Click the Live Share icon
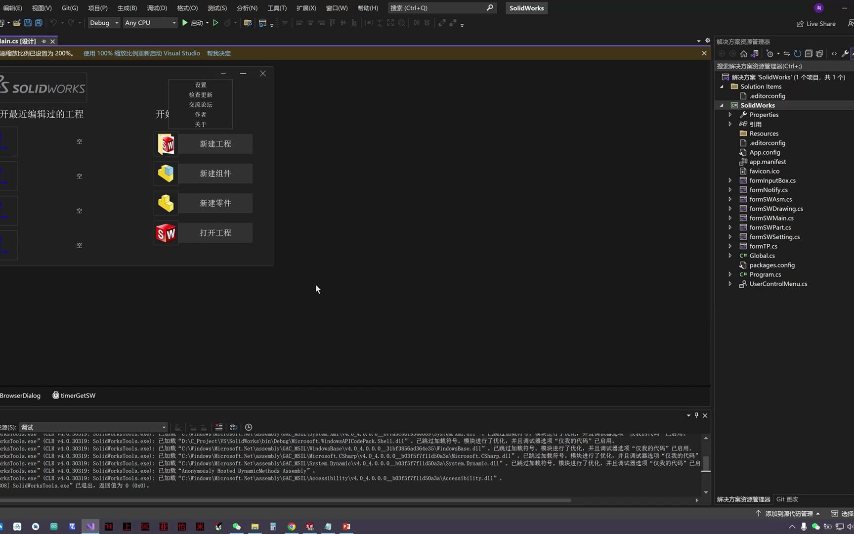This screenshot has height=534, width=854. (x=800, y=24)
